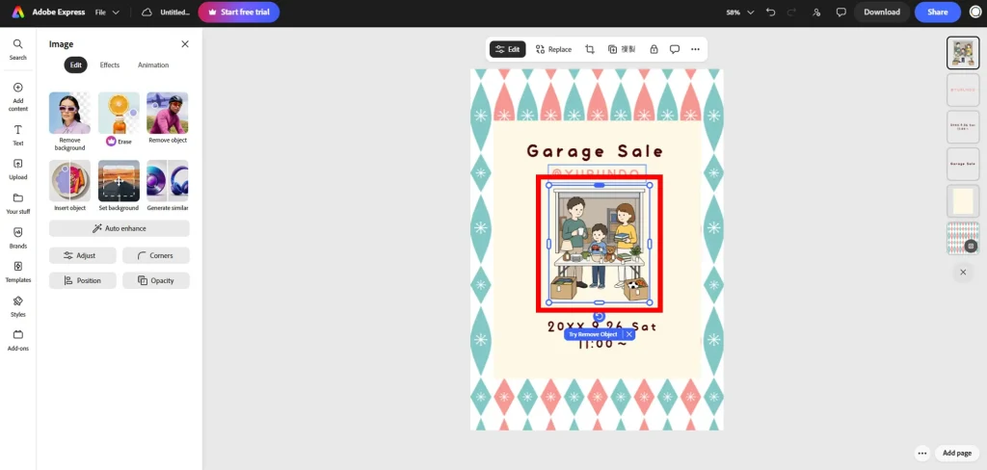Select the diamond pattern background layer thumbnail

(x=963, y=238)
